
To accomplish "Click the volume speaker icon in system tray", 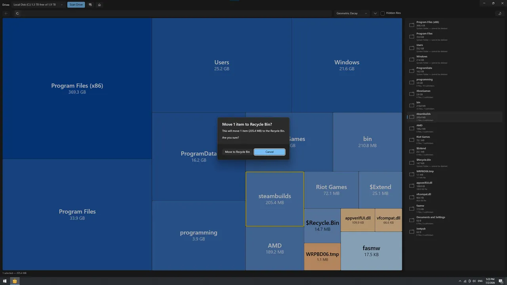I will click(x=474, y=281).
